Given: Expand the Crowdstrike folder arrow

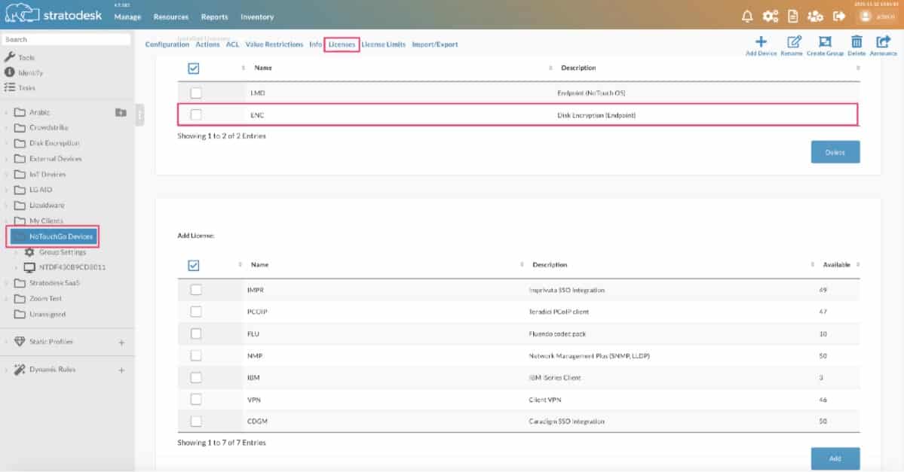Looking at the screenshot, I should point(6,128).
